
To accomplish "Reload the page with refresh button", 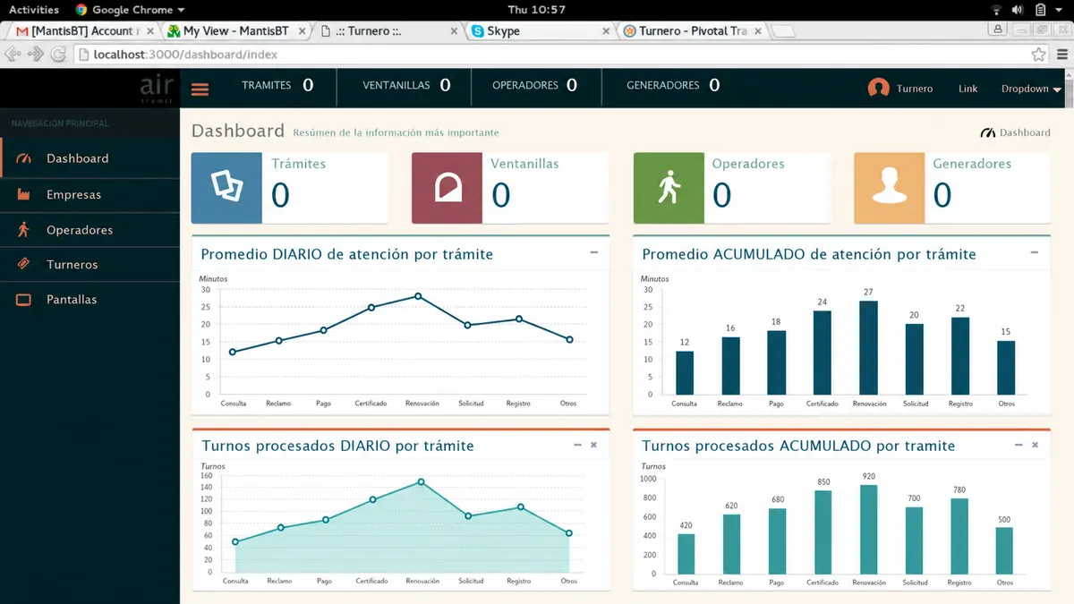I will (58, 54).
